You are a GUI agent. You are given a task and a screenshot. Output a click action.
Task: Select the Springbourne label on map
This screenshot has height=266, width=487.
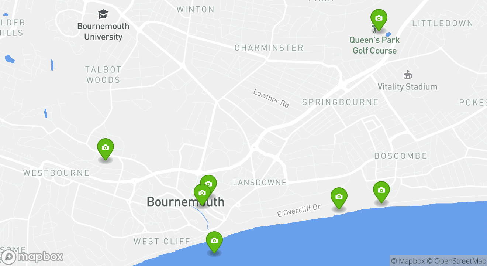(340, 102)
